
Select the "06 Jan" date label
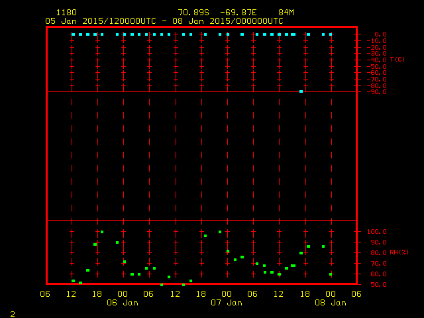point(123,303)
